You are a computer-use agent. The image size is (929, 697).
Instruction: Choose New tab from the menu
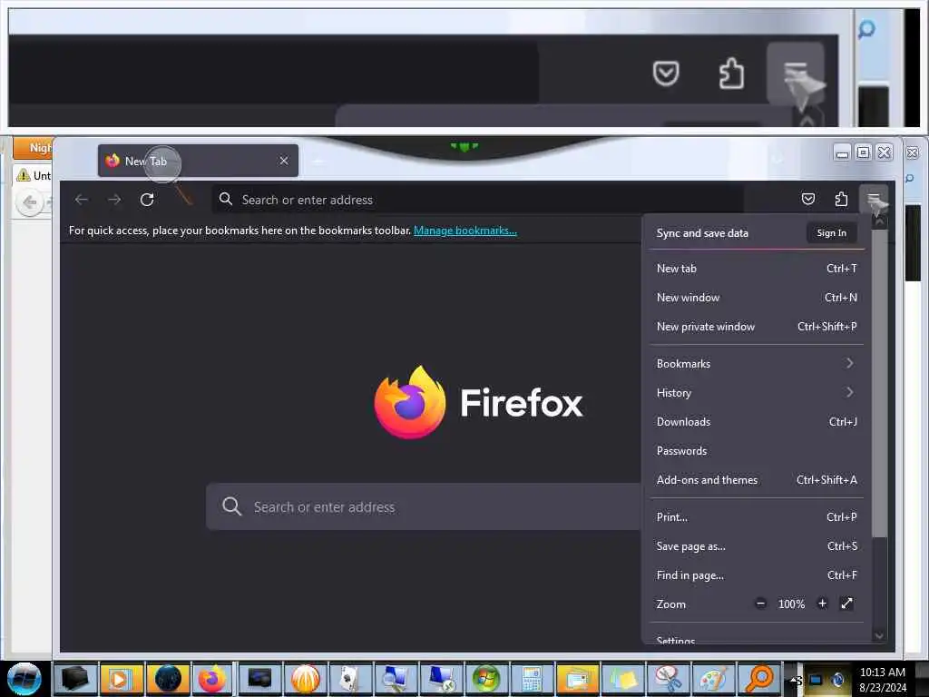click(x=757, y=269)
